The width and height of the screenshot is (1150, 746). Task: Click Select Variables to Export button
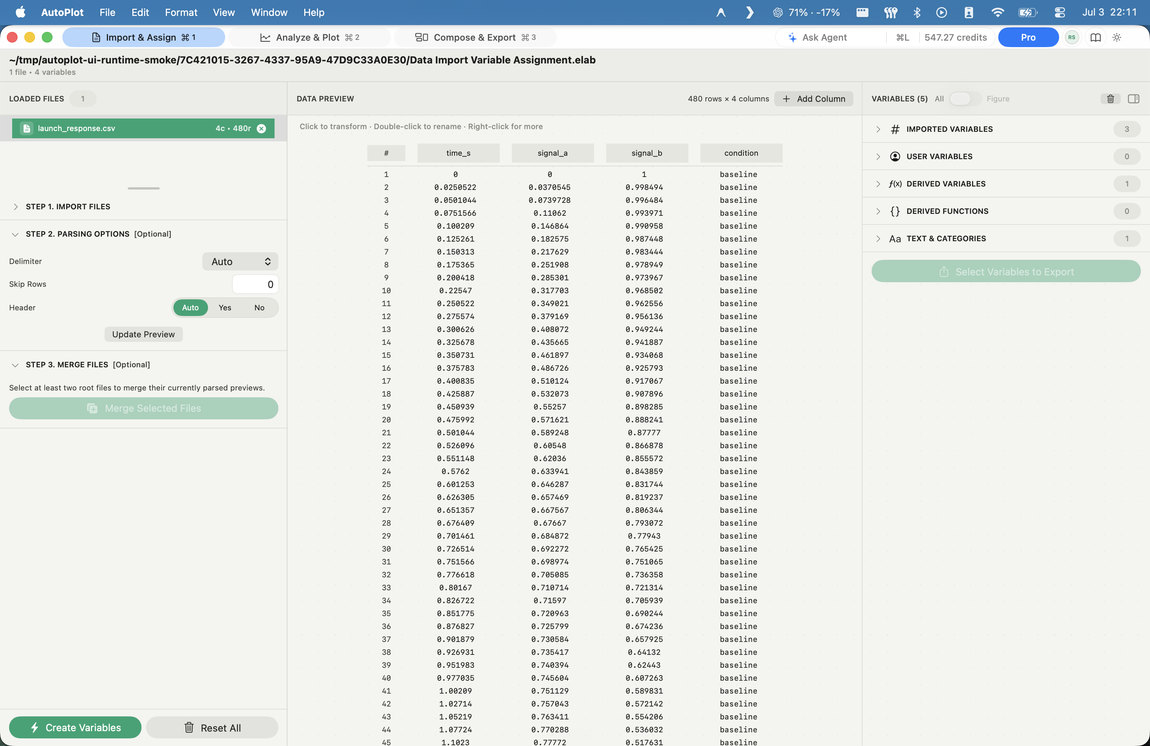(x=1006, y=272)
